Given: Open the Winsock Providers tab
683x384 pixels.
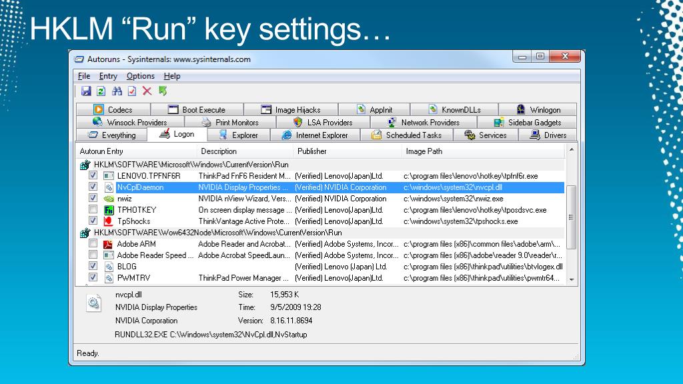Looking at the screenshot, I should coord(129,123).
